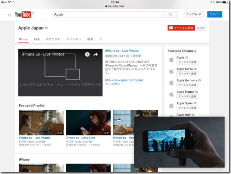Click the Watch Later clock icon
The image size is (231, 174).
click(87, 54)
